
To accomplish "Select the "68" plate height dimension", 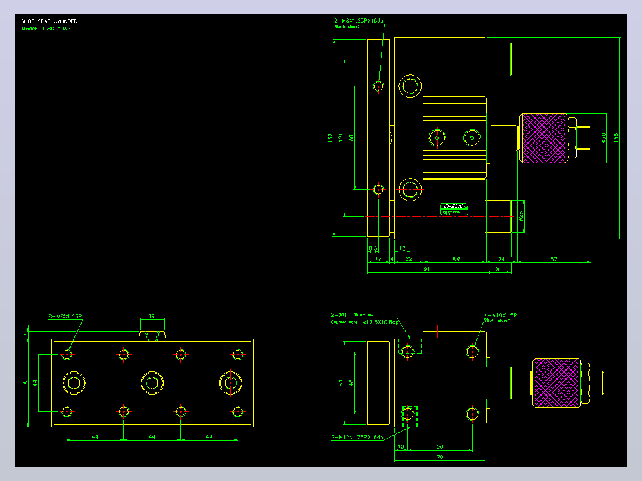I will (24, 383).
